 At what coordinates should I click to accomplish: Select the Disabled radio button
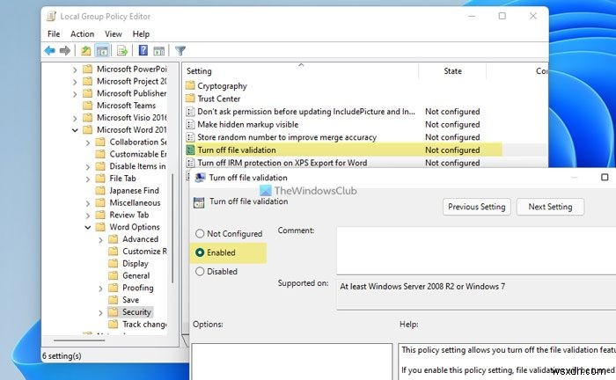[x=200, y=271]
